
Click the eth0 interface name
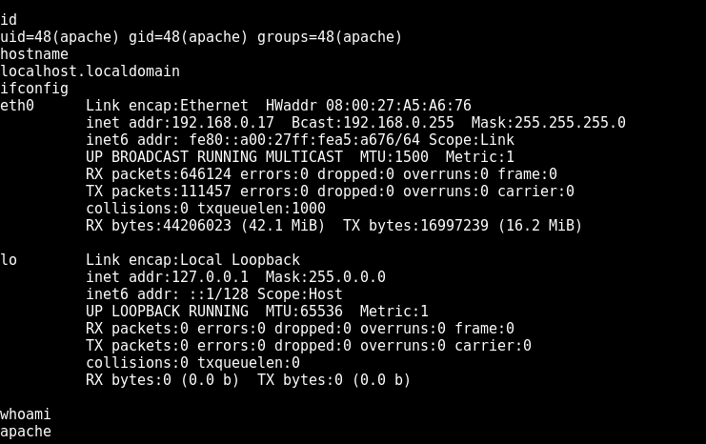(17, 106)
